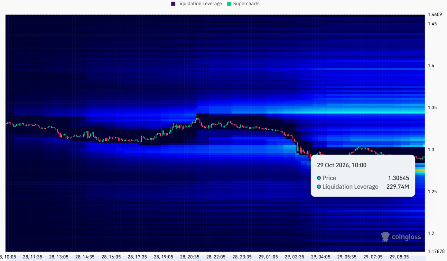Click the 29, 01:05 time axis label
Screen dimensions: 447x261
pyautogui.click(x=268, y=257)
